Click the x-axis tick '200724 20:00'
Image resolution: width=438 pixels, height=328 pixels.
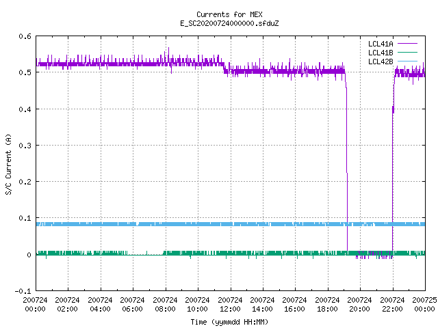(x=359, y=304)
